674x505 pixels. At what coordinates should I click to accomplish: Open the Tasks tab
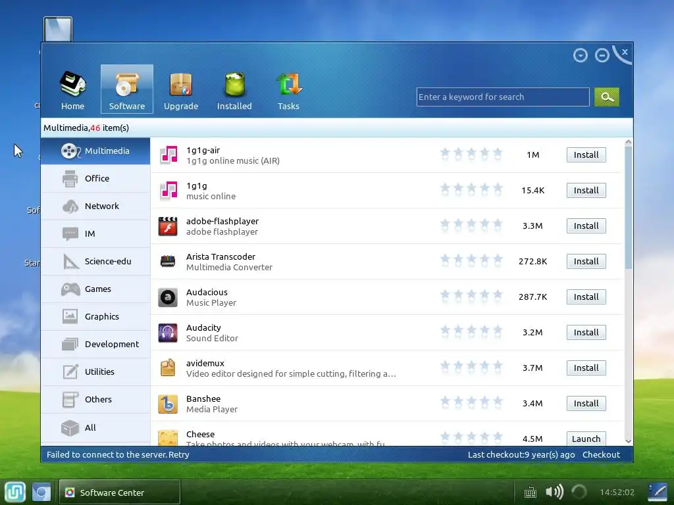click(288, 89)
